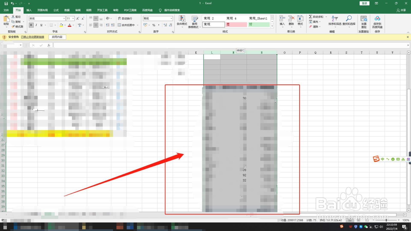The width and height of the screenshot is (411, 231).
Task: Apply percent style (%) format
Action: point(154,25)
